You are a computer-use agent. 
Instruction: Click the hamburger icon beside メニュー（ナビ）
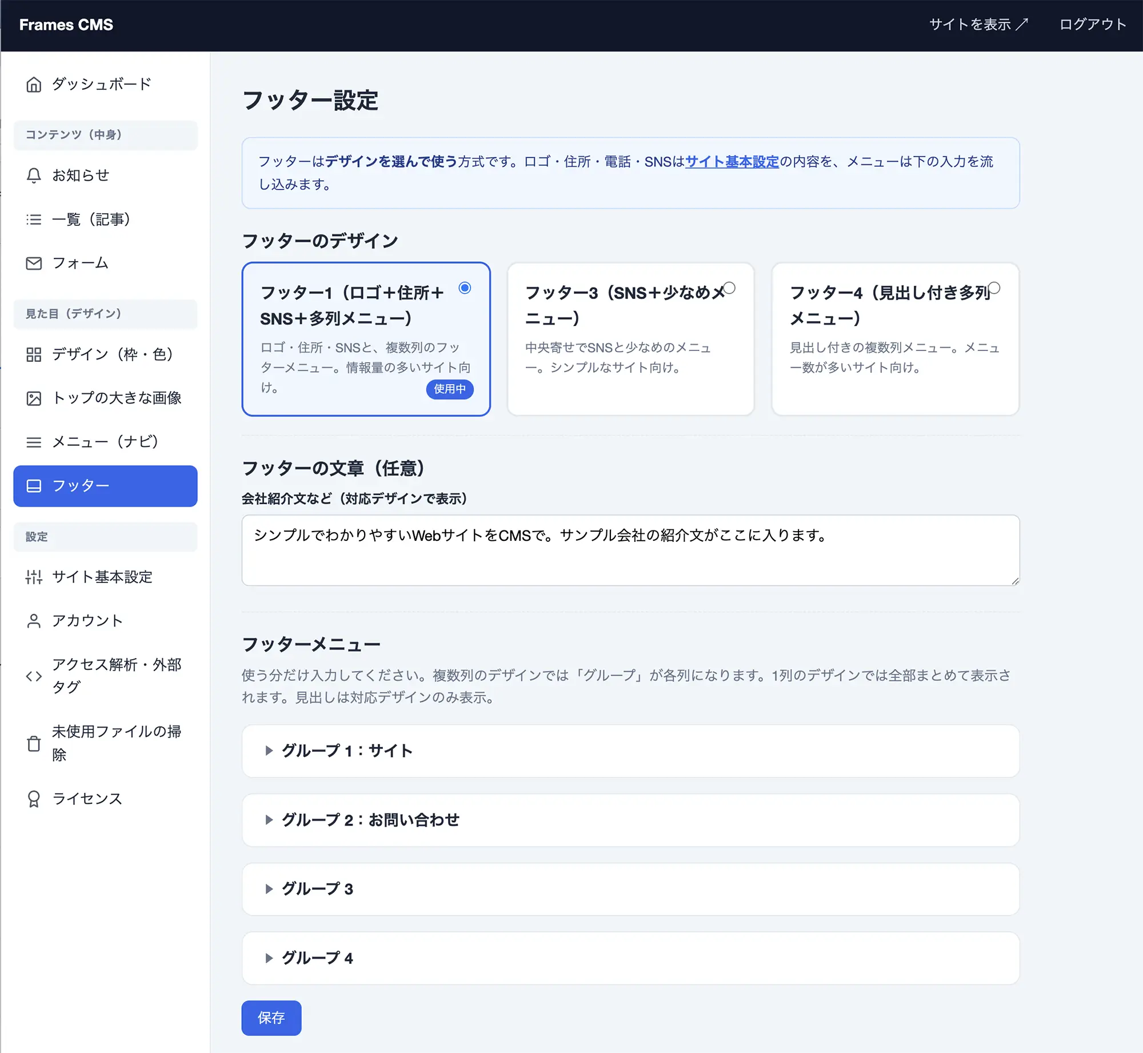[x=34, y=442]
